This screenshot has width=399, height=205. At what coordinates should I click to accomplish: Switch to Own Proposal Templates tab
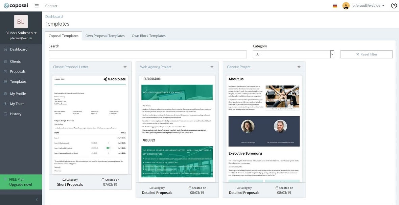click(105, 36)
